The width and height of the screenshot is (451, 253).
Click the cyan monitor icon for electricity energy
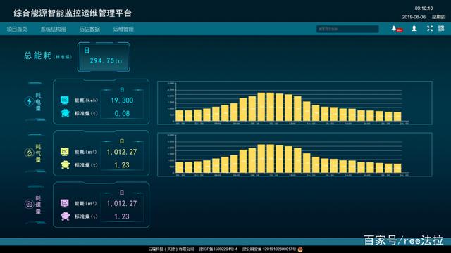coord(65,100)
